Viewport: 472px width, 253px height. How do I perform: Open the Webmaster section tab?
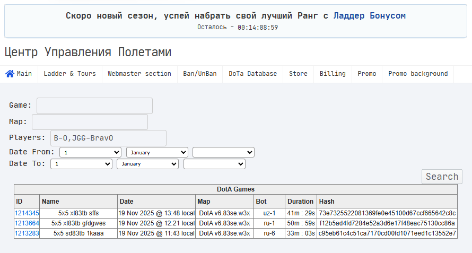click(139, 74)
